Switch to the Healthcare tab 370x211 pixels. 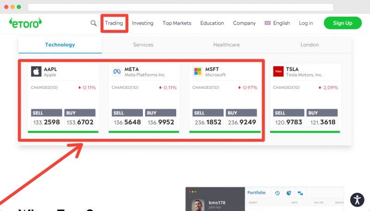tap(227, 44)
